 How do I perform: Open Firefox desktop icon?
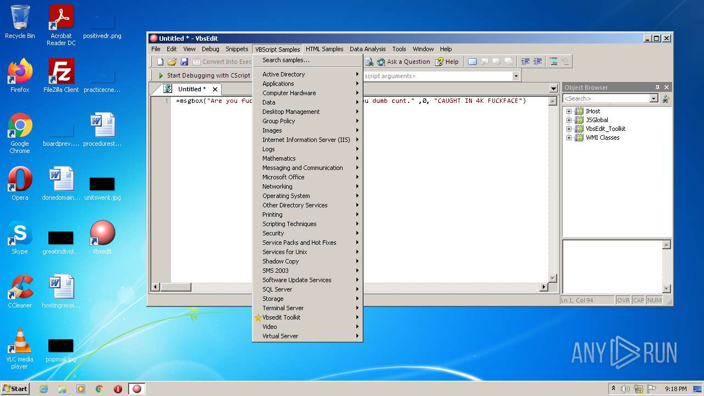[20, 76]
